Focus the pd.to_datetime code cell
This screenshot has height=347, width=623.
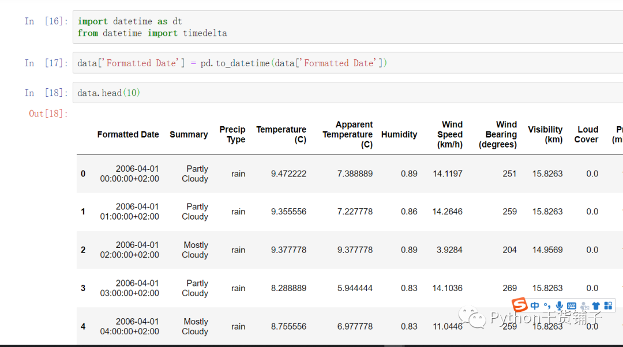(348, 63)
